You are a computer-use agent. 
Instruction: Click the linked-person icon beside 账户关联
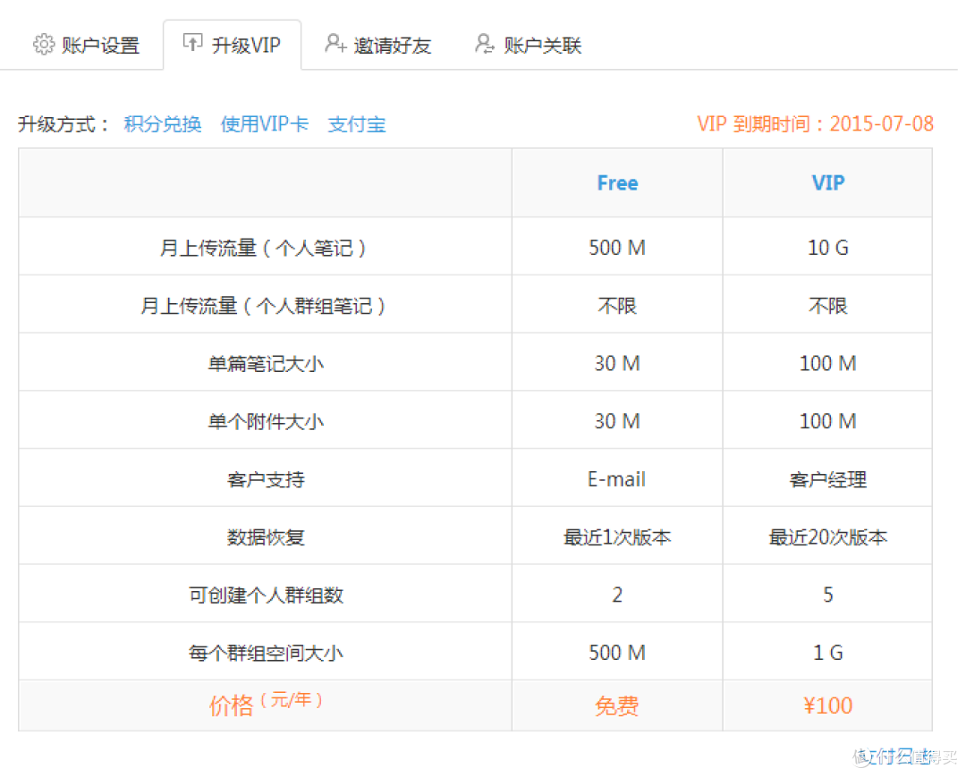pos(485,43)
